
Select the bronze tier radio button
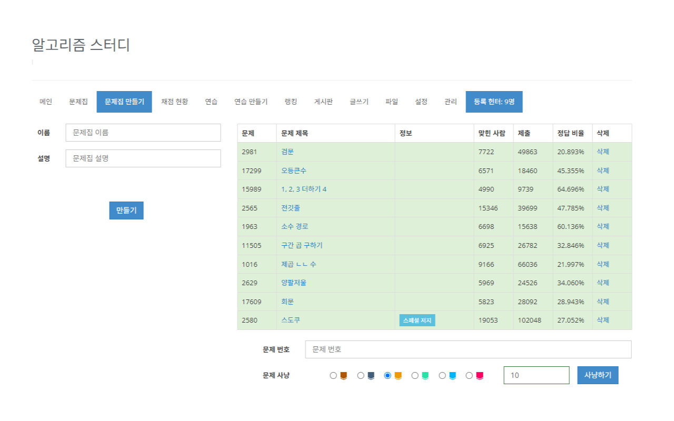[333, 376]
